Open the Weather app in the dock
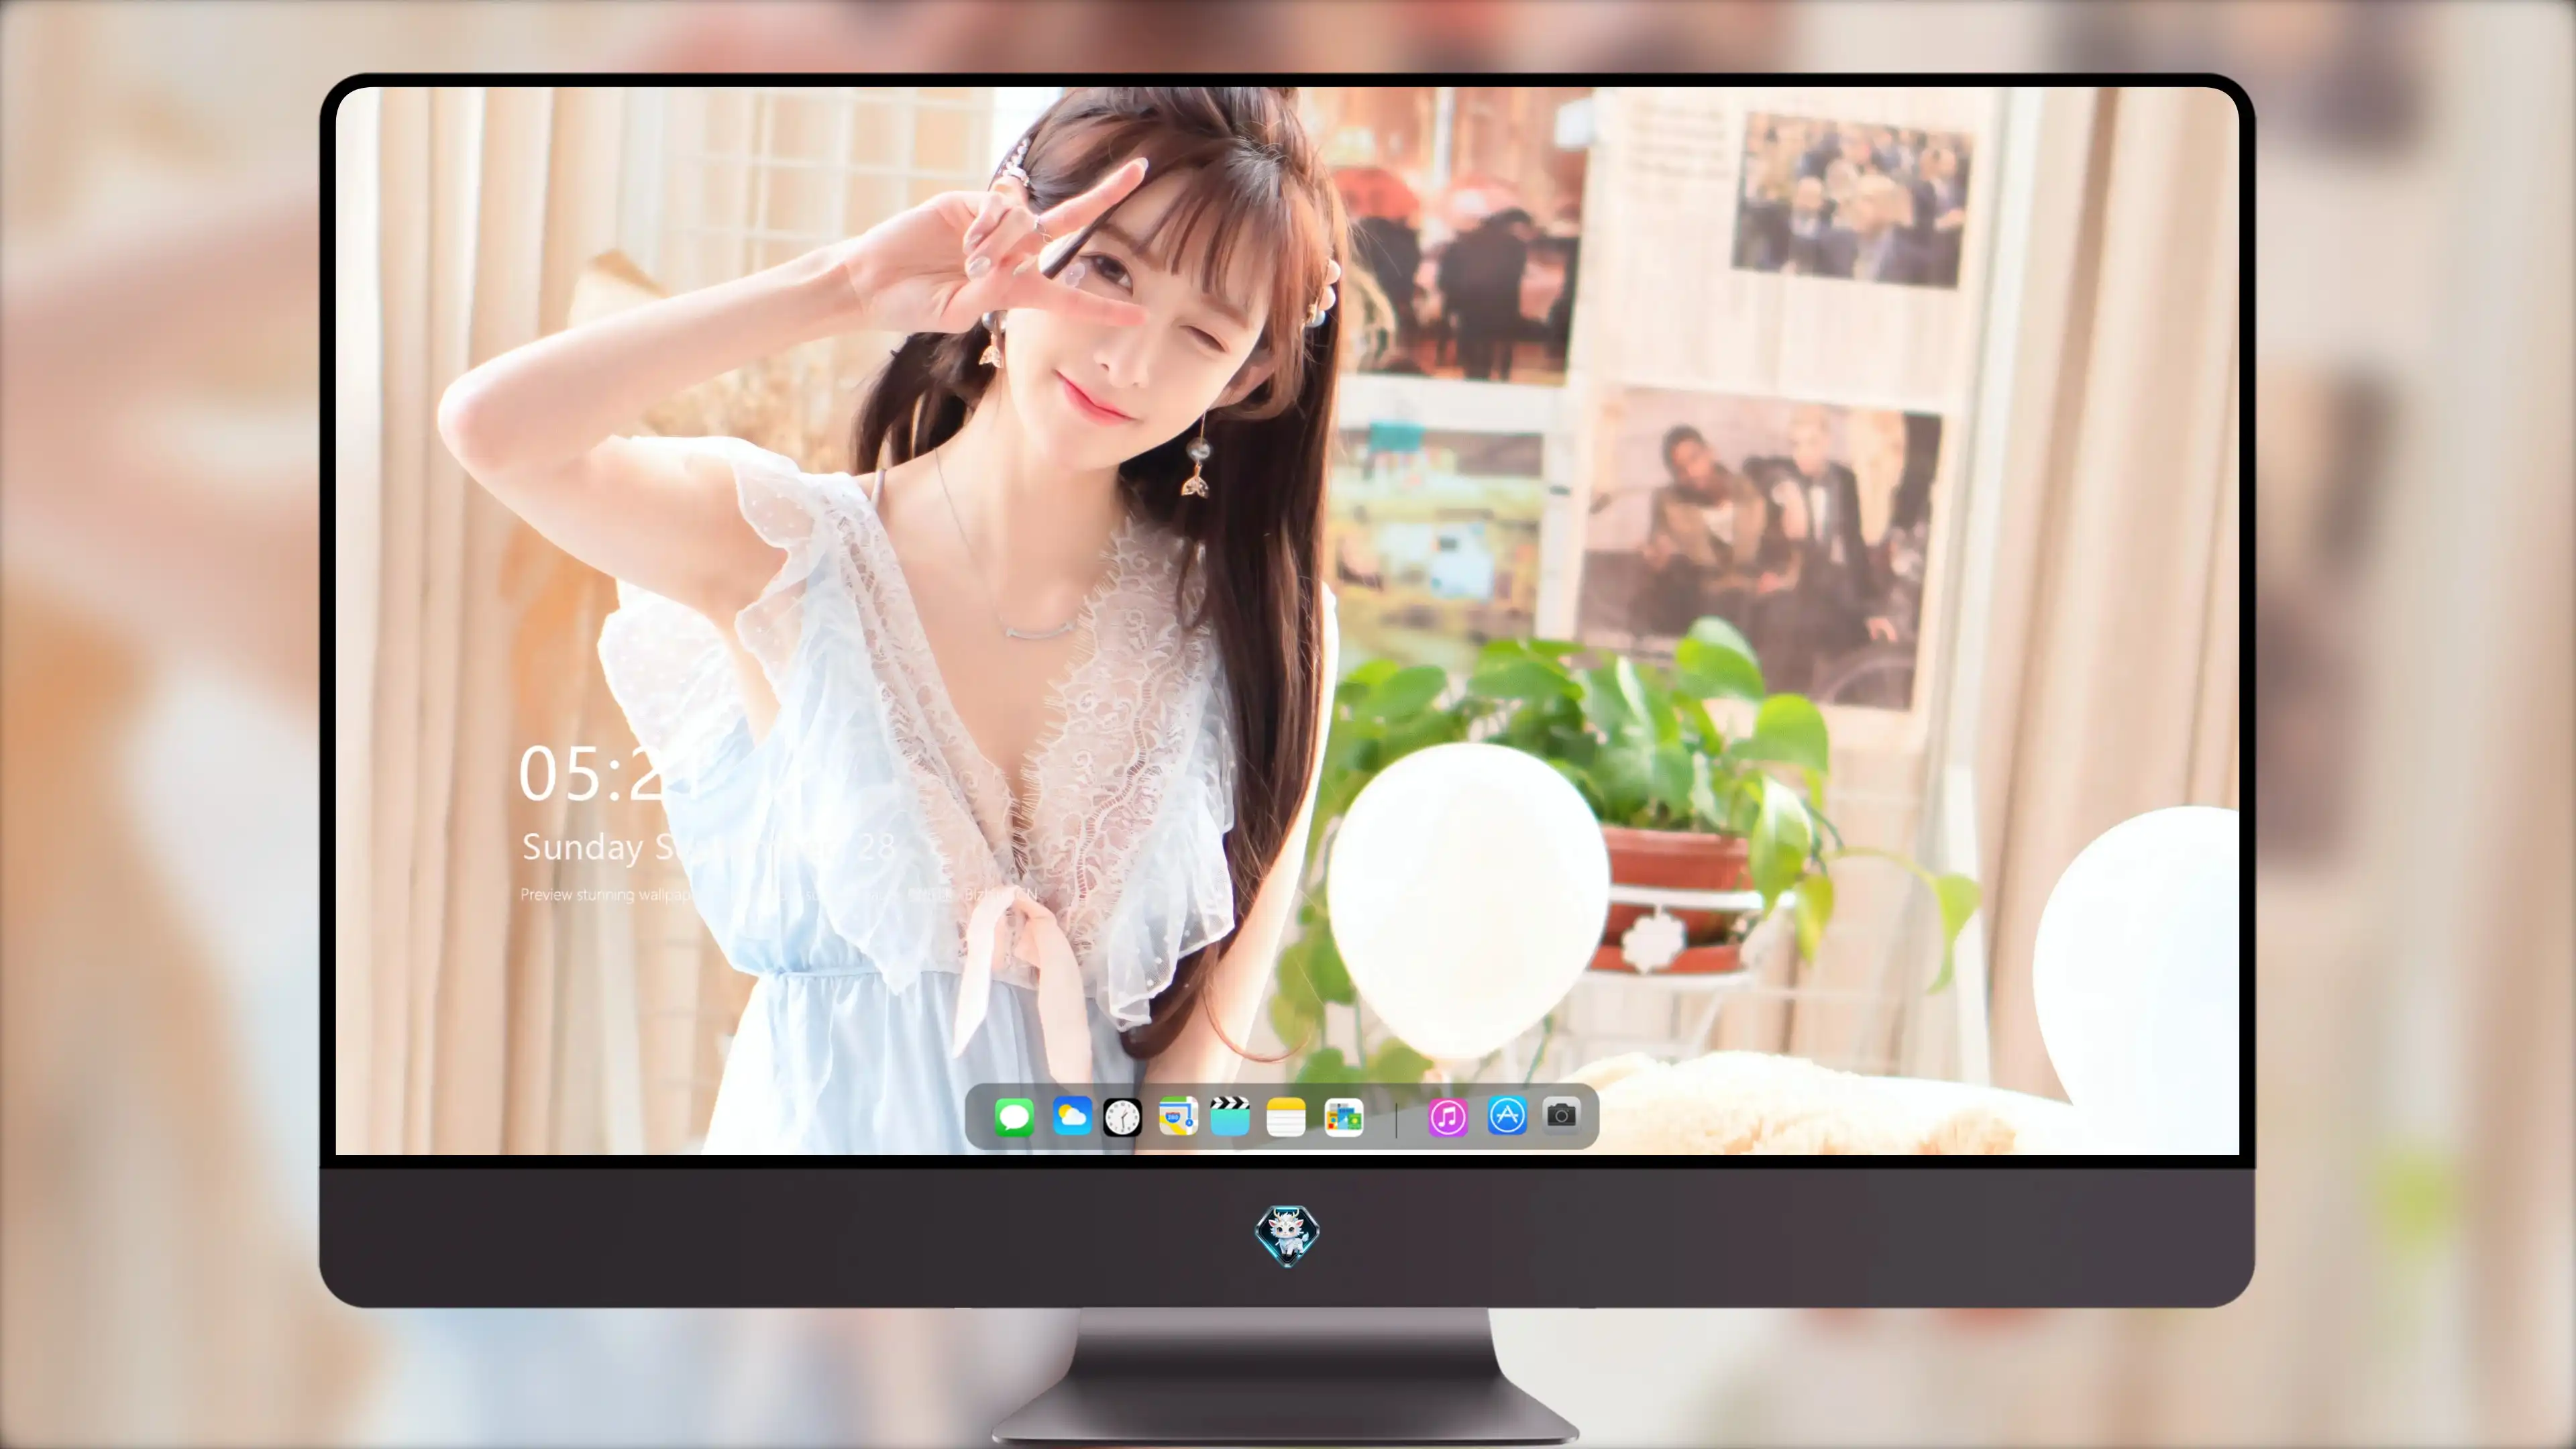The height and width of the screenshot is (1449, 2576). coord(1072,1116)
